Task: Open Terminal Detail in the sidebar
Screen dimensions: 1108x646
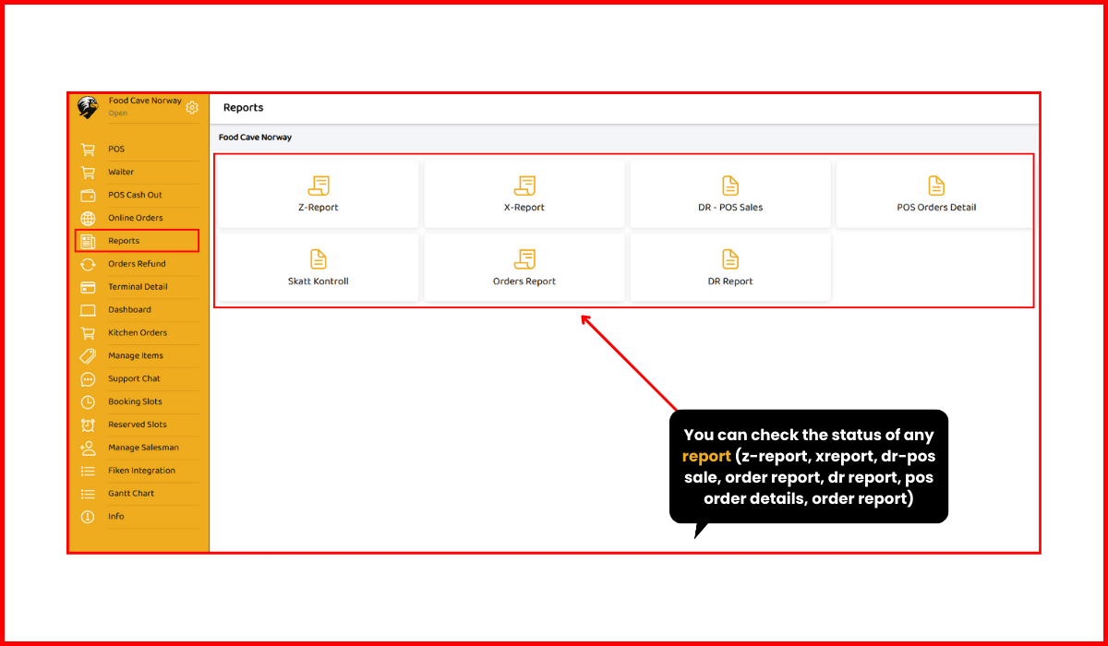Action: point(138,287)
